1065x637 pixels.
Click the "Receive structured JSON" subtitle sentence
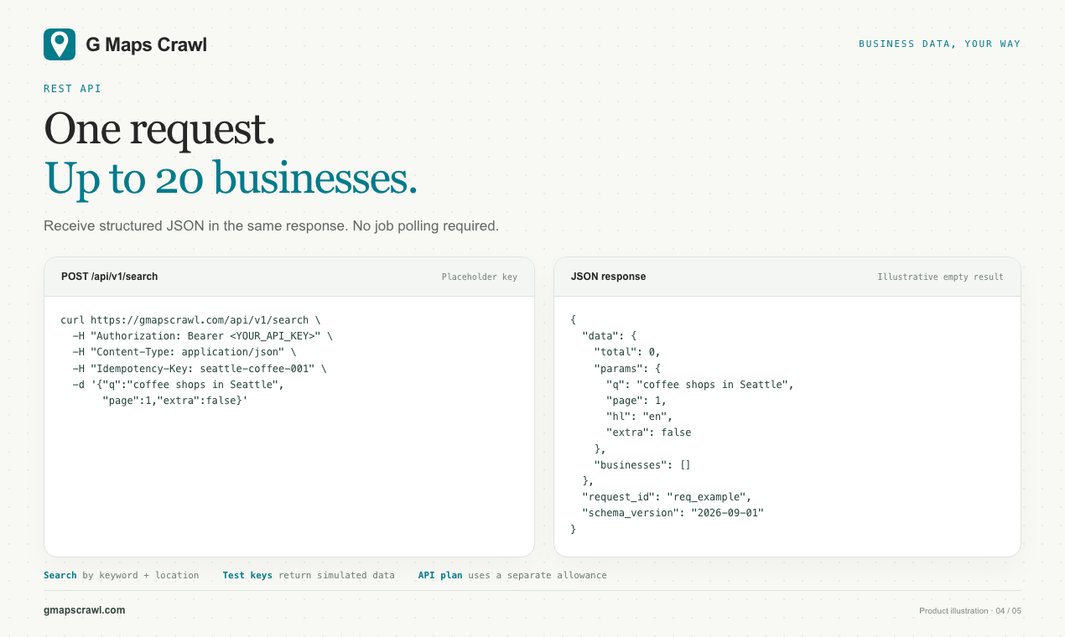pyautogui.click(x=271, y=226)
